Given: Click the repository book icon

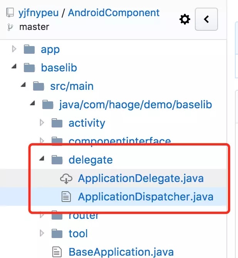Looking at the screenshot, I should point(10,13).
